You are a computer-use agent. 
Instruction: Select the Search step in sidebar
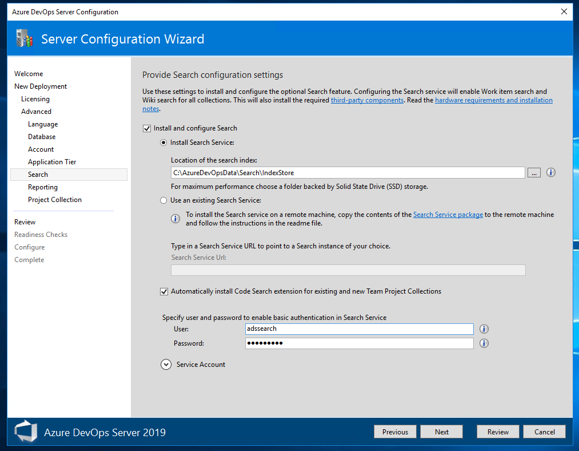(x=69, y=175)
